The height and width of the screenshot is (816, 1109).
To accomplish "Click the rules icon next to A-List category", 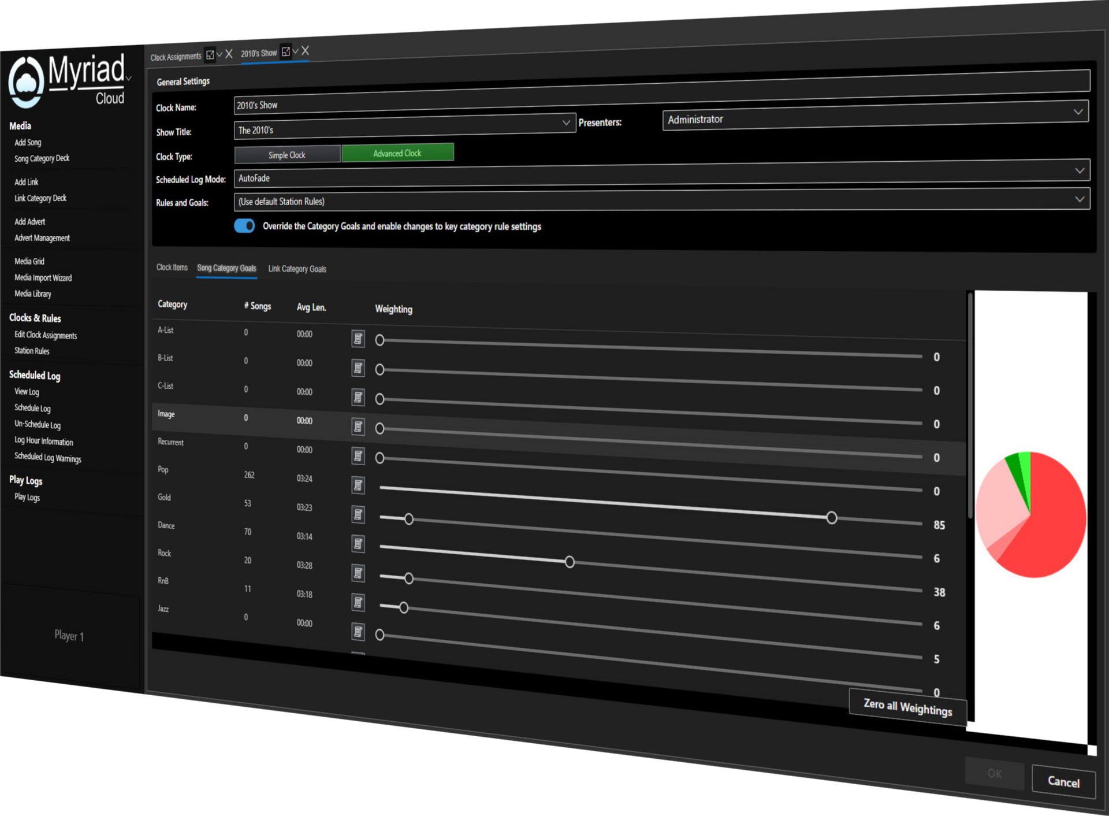I will click(358, 339).
